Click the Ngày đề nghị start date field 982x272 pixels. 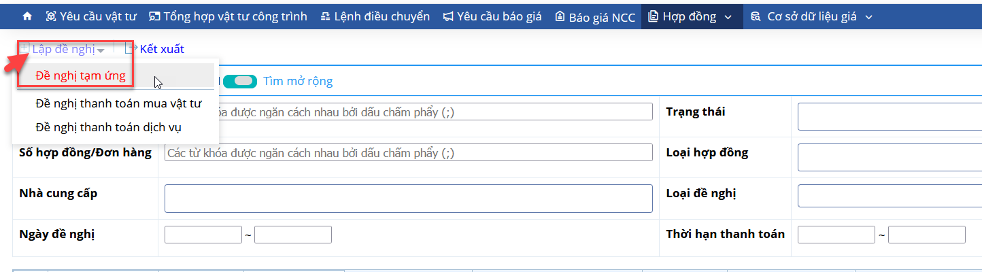(203, 235)
